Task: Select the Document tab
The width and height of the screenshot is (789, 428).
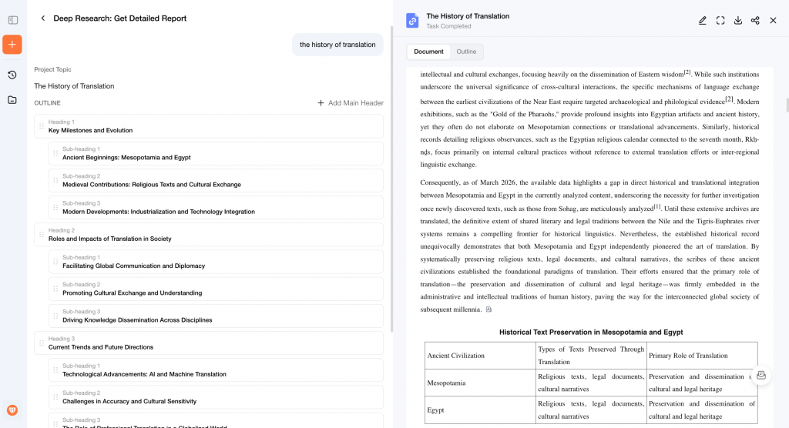Action: [428, 52]
